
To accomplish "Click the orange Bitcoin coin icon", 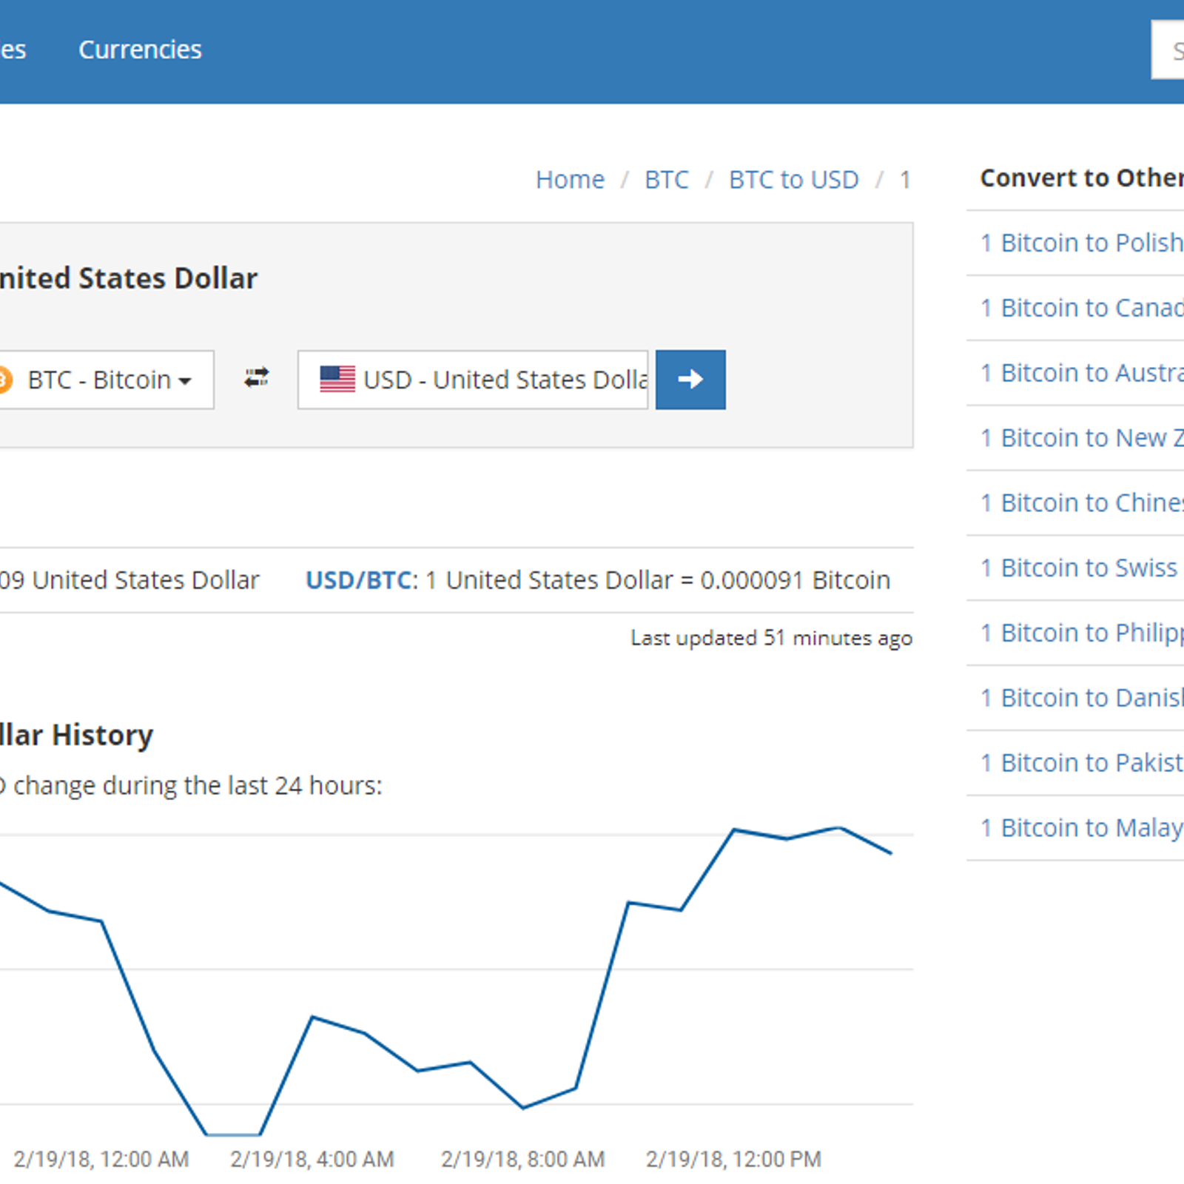I will (4, 380).
